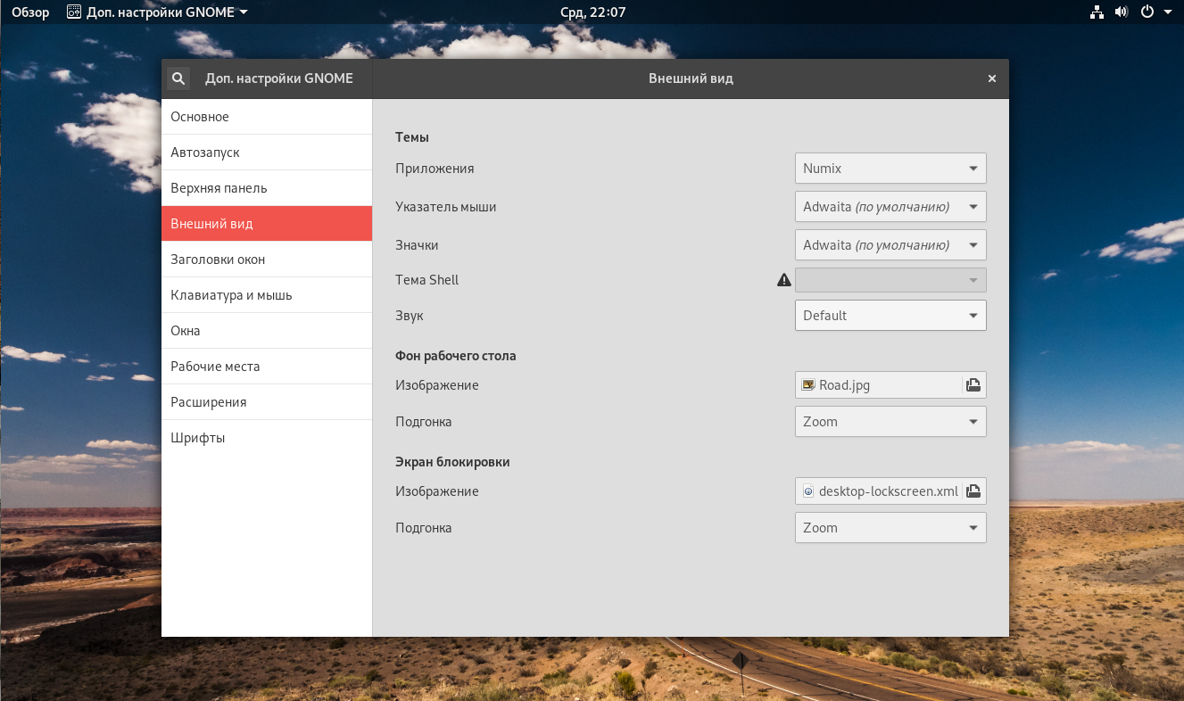Click the disabled Shell theme dropdown
Image resolution: width=1184 pixels, height=701 pixels.
point(890,280)
